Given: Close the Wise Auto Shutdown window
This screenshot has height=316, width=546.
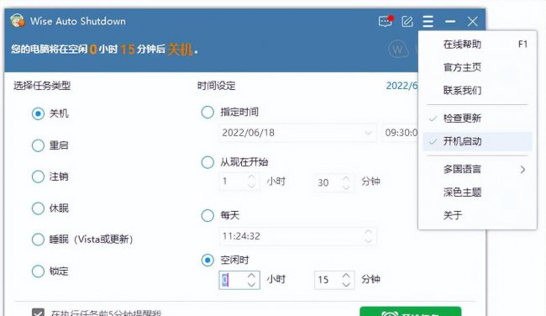Looking at the screenshot, I should click(x=472, y=22).
